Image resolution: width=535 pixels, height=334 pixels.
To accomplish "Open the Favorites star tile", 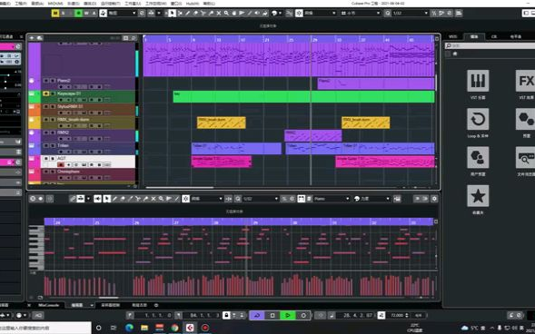I will 478,196.
